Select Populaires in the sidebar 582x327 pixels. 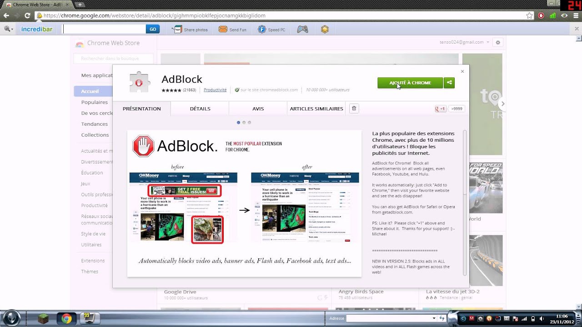click(95, 102)
